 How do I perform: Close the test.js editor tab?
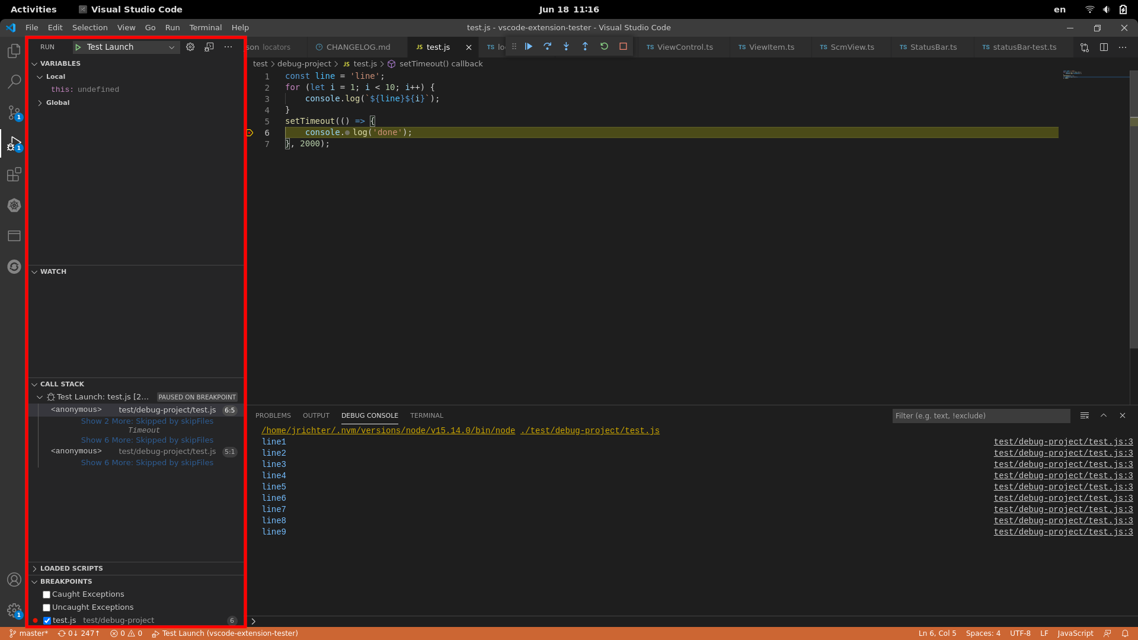coord(468,47)
